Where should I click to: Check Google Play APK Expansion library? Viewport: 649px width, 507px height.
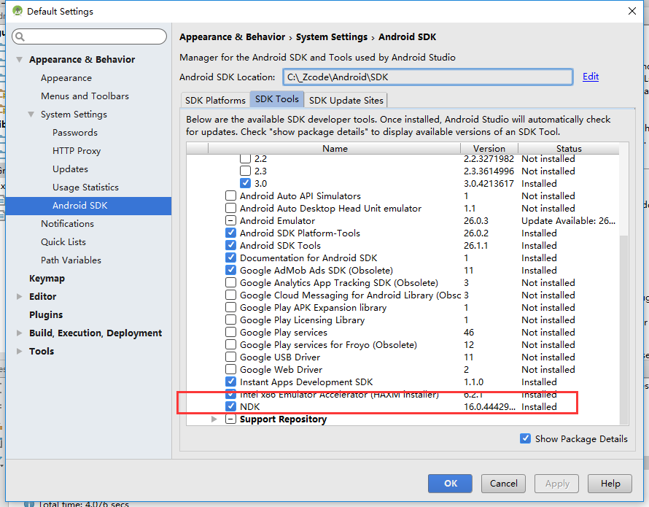(230, 307)
